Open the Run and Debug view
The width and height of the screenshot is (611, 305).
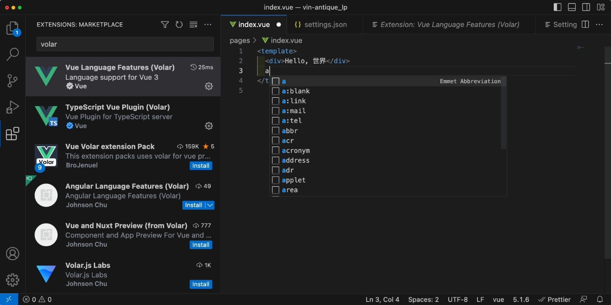click(13, 107)
